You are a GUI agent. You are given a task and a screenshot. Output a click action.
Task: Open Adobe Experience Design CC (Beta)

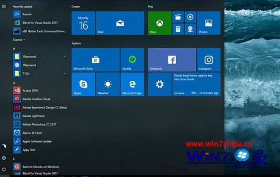tap(40, 108)
